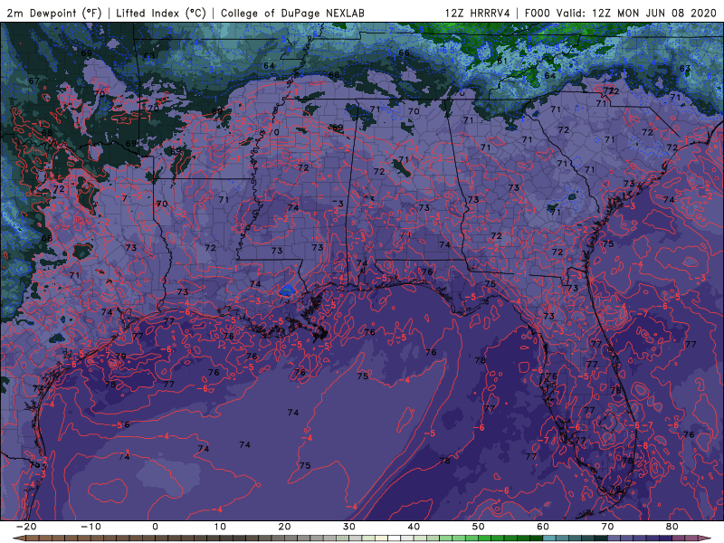Click the 80 label on the color scale
The height and width of the screenshot is (543, 724).
[672, 527]
